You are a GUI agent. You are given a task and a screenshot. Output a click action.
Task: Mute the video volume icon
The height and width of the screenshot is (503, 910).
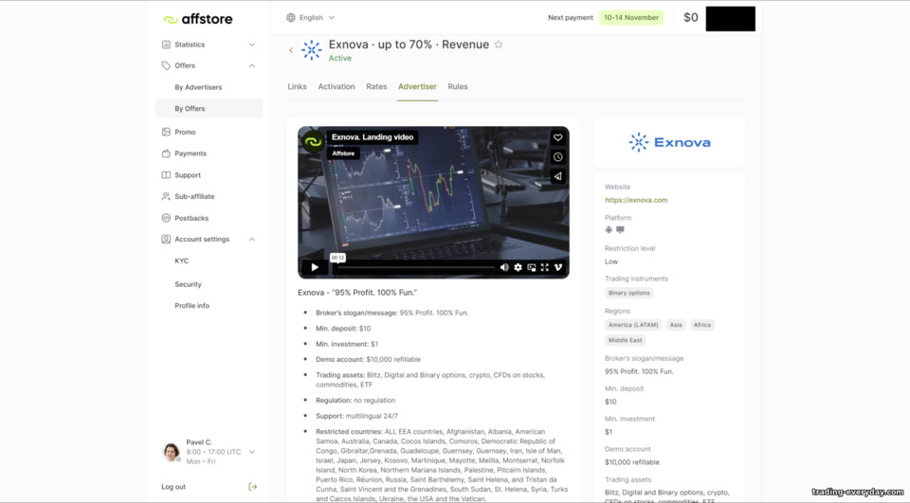(x=504, y=267)
